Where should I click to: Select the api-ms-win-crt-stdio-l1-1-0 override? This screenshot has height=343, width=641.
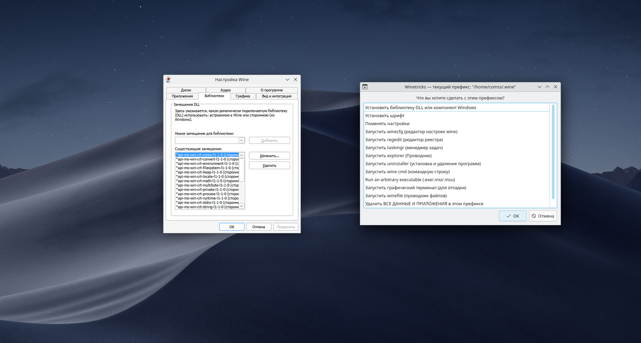[207, 202]
